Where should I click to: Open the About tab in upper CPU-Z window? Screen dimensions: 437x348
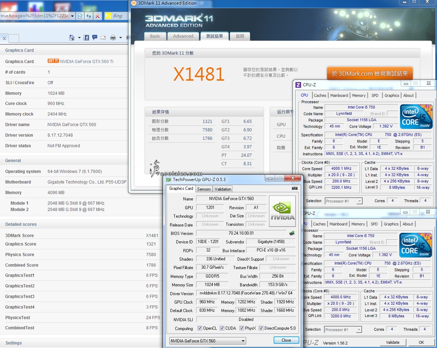click(408, 95)
